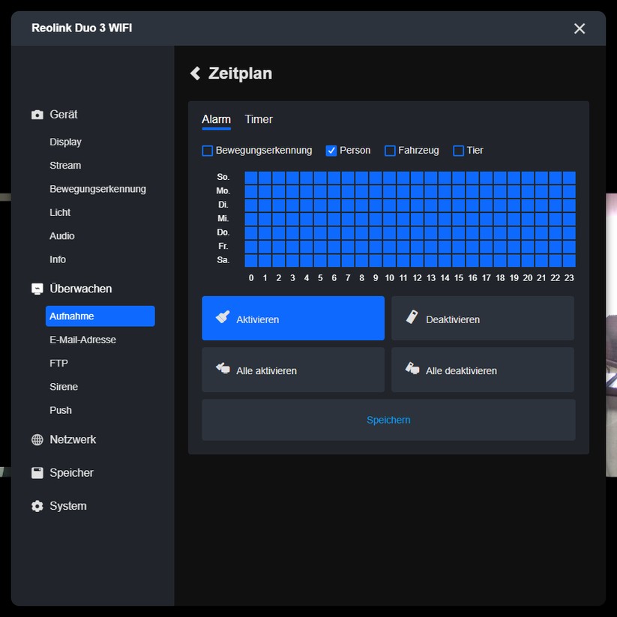The width and height of the screenshot is (617, 617).
Task: Open the FTP settings entry
Action: tap(58, 363)
